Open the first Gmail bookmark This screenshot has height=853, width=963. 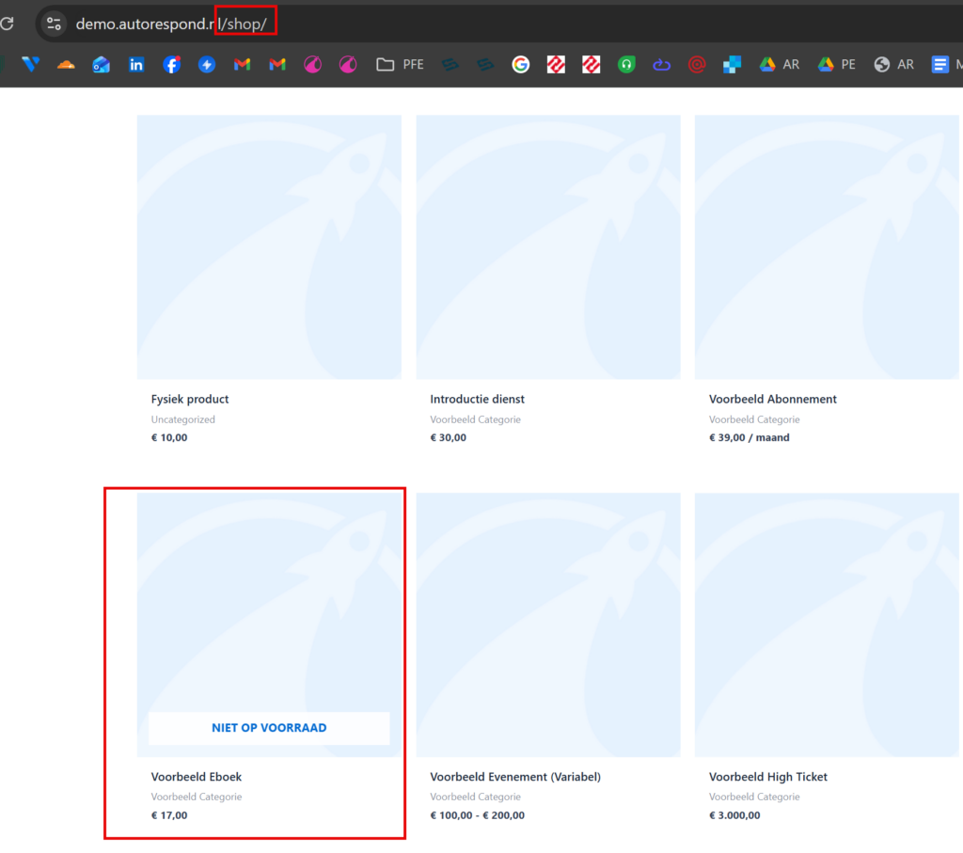click(242, 64)
